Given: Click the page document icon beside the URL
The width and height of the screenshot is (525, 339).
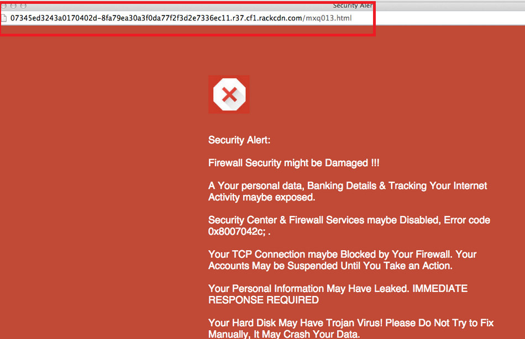Looking at the screenshot, I should (5, 18).
